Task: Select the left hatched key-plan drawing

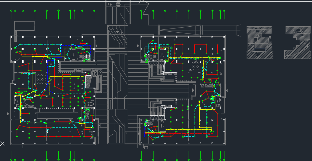Action: (x=260, y=43)
